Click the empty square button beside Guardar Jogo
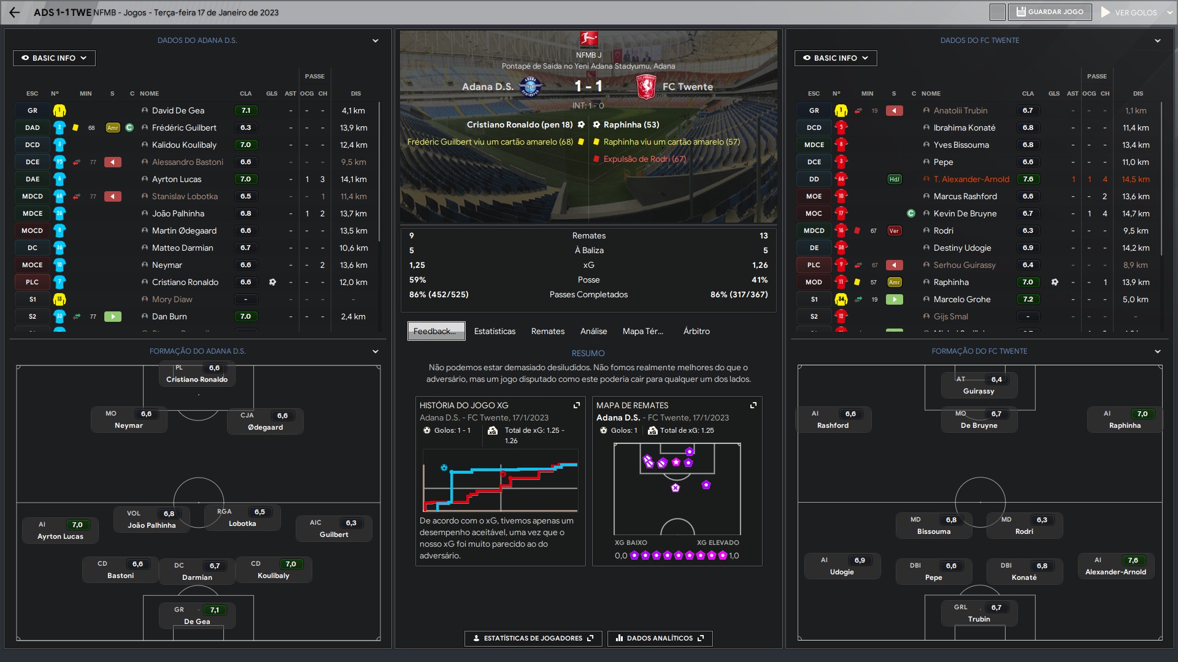This screenshot has height=662, width=1178. [998, 12]
